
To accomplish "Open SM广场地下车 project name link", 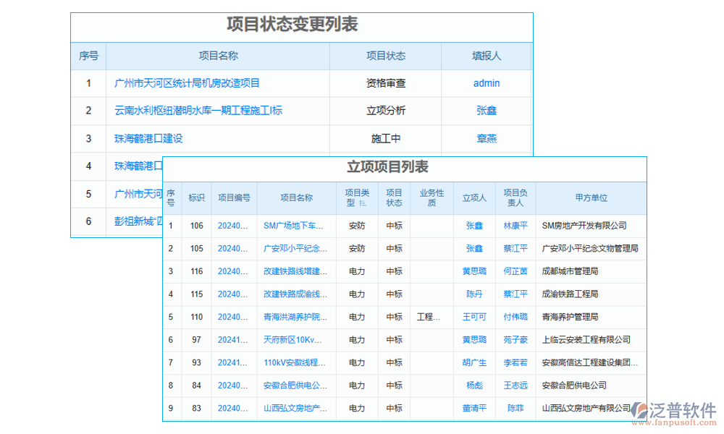I will pos(294,226).
